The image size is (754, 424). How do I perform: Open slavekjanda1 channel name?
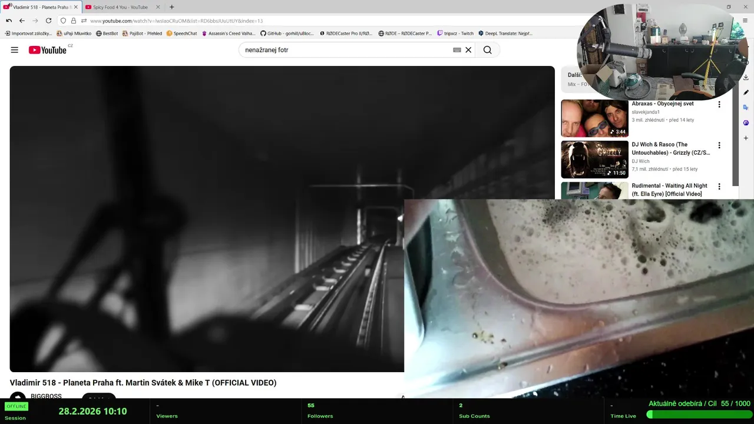[646, 112]
